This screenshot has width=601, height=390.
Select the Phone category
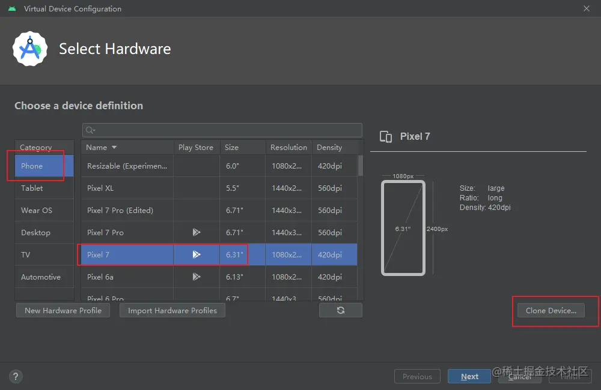(x=44, y=166)
